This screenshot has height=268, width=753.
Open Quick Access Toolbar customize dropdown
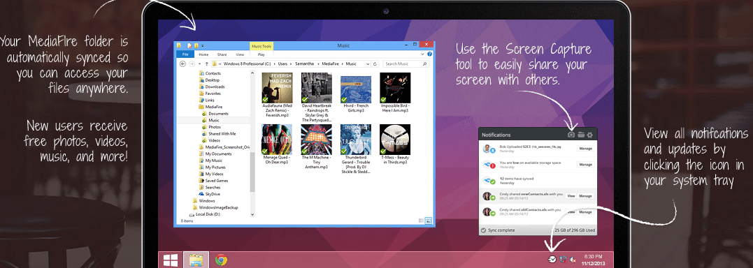(x=203, y=45)
